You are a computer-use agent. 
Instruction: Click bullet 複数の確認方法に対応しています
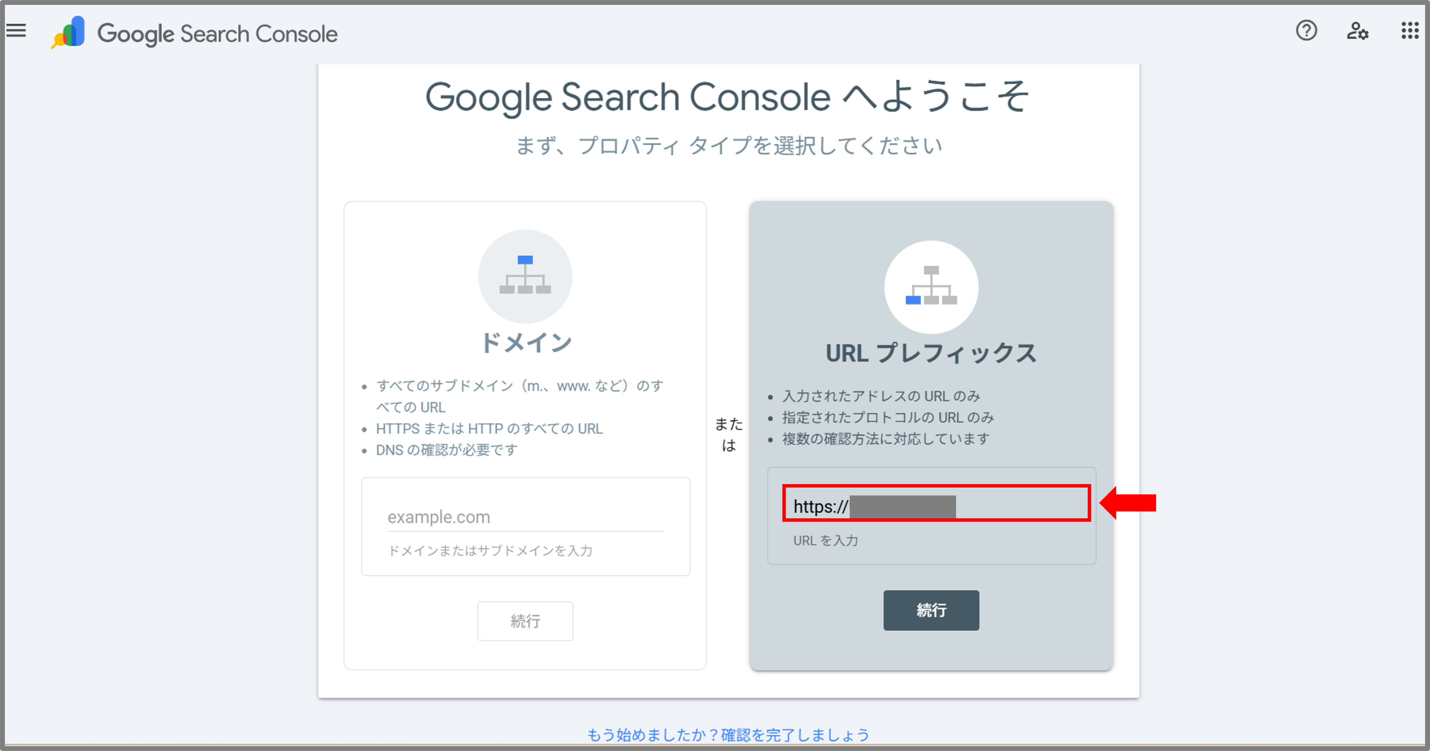click(885, 439)
